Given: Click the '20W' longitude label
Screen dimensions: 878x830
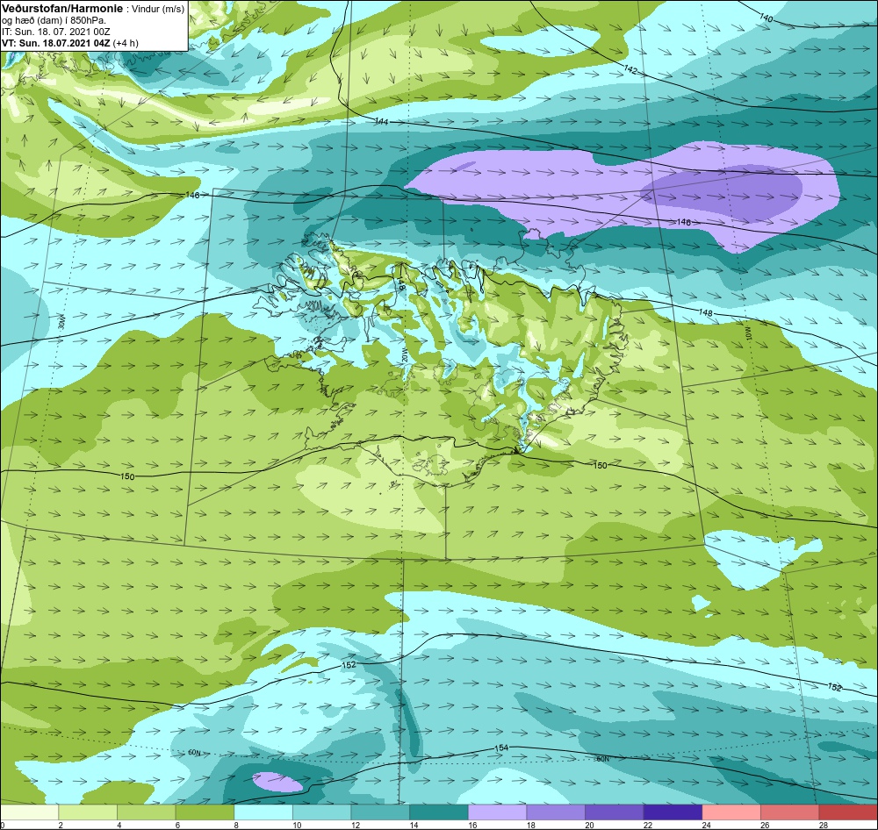Looking at the screenshot, I should [404, 354].
